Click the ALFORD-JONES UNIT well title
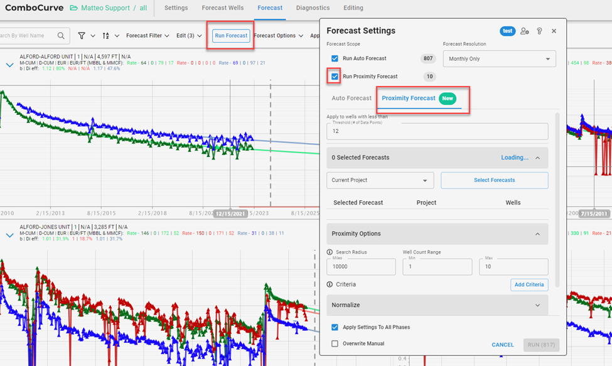 point(73,227)
